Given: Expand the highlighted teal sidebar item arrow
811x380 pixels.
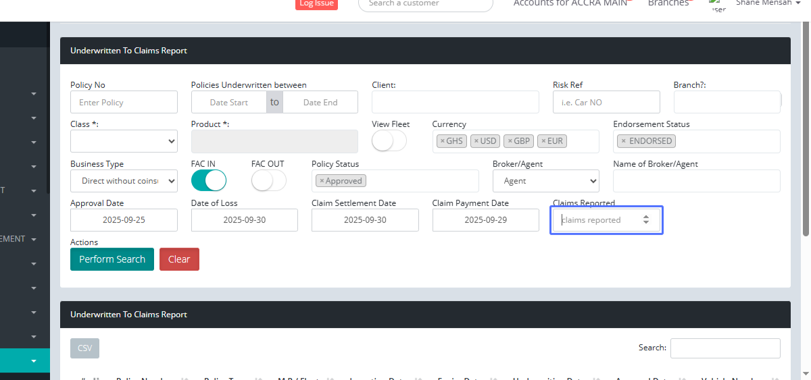Looking at the screenshot, I should (34, 361).
